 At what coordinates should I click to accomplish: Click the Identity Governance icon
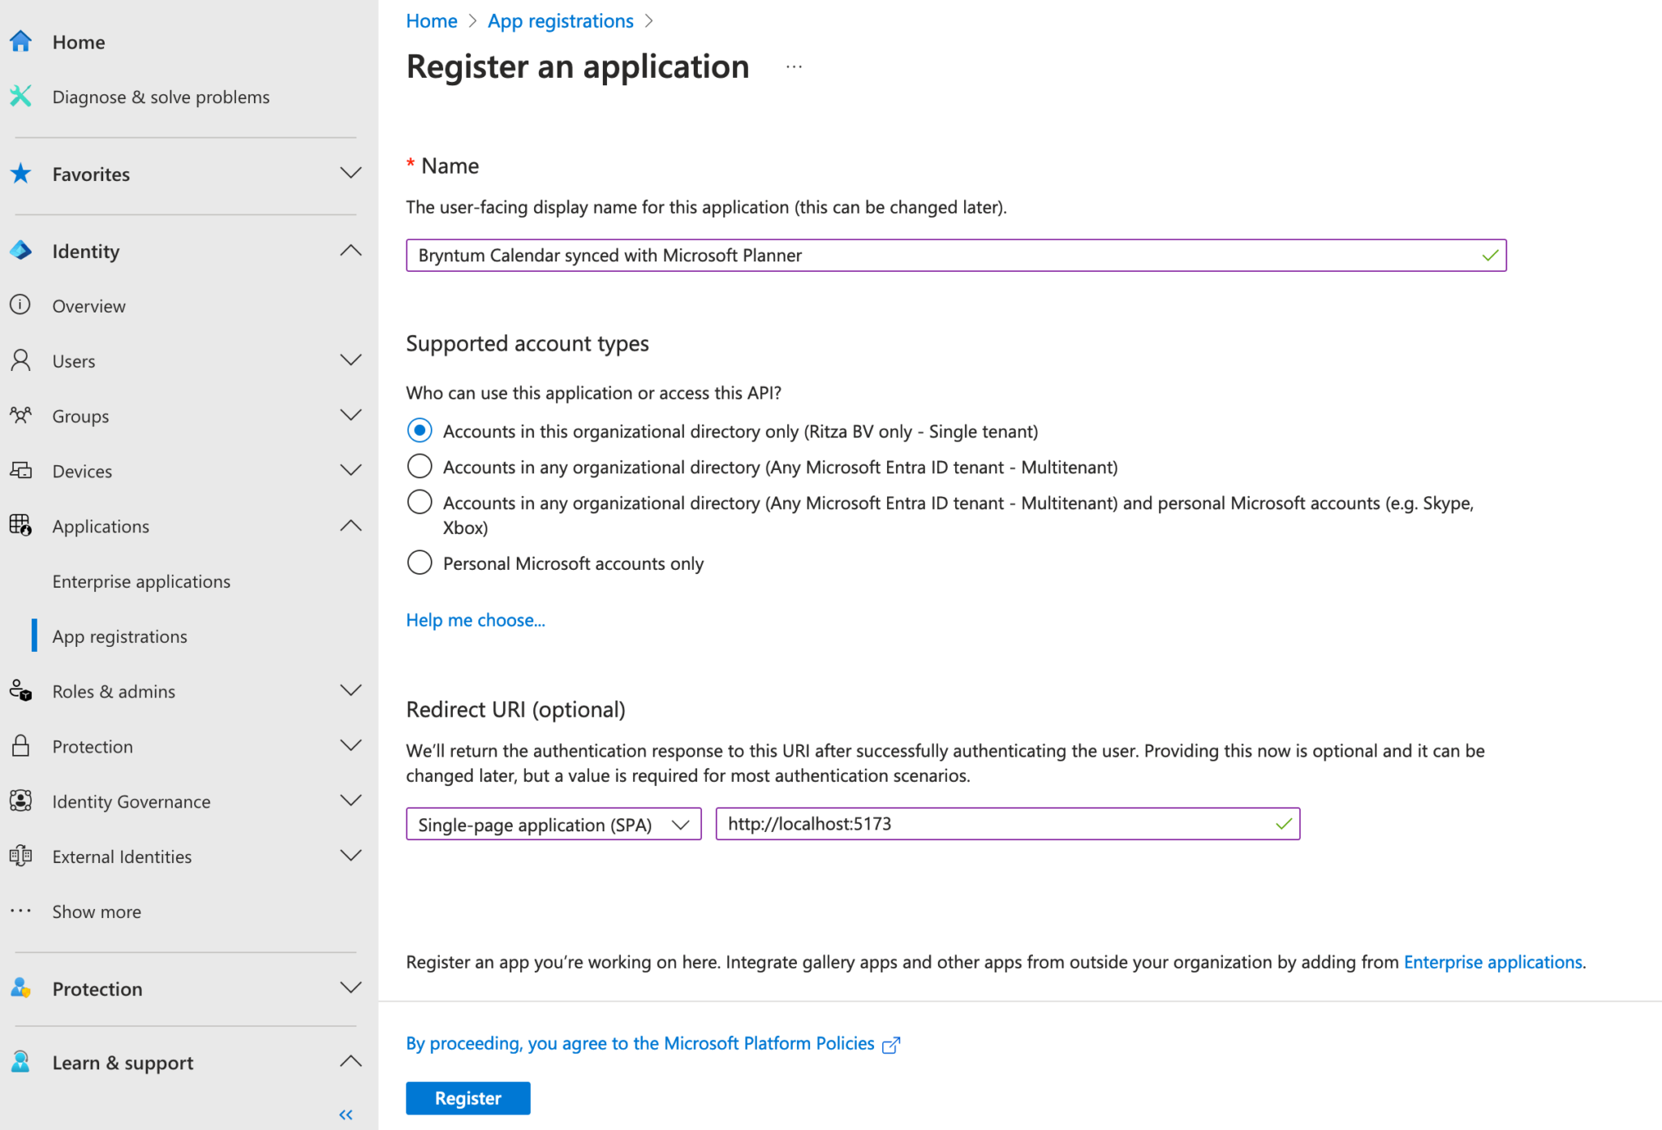20,801
